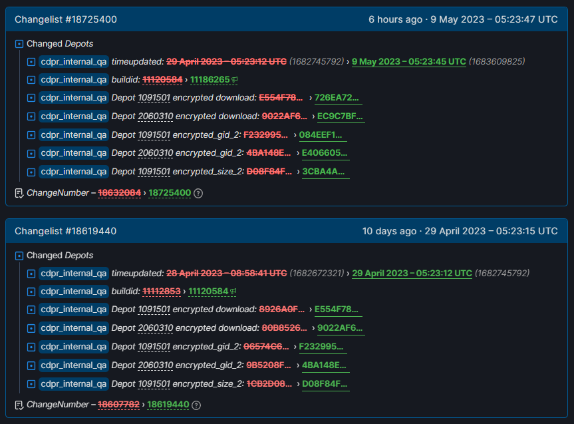574x424 pixels.
Task: Open Depot 2060310 link on the EC9C7BF row
Action: tap(155, 116)
